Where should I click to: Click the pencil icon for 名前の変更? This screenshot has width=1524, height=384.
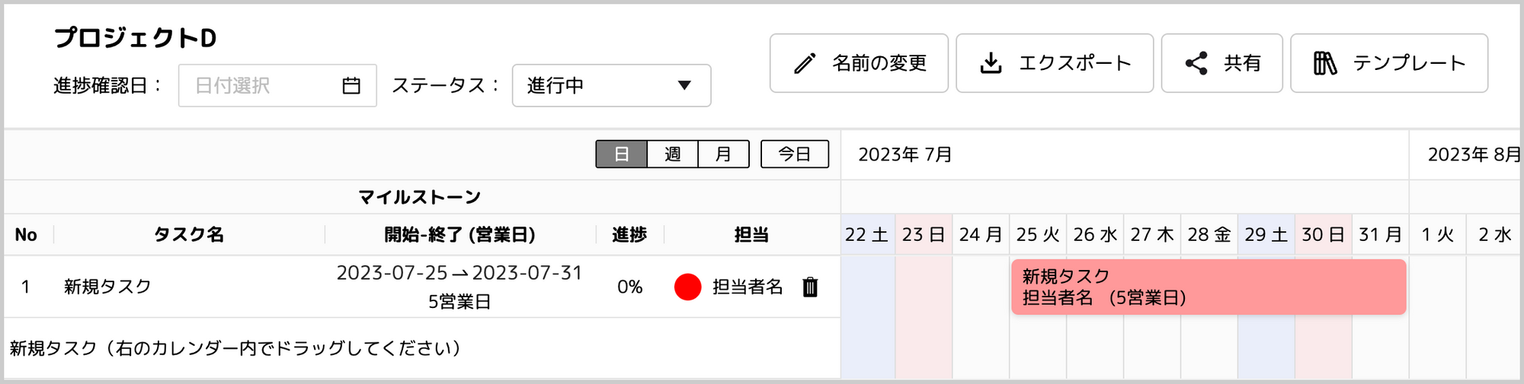[x=805, y=63]
